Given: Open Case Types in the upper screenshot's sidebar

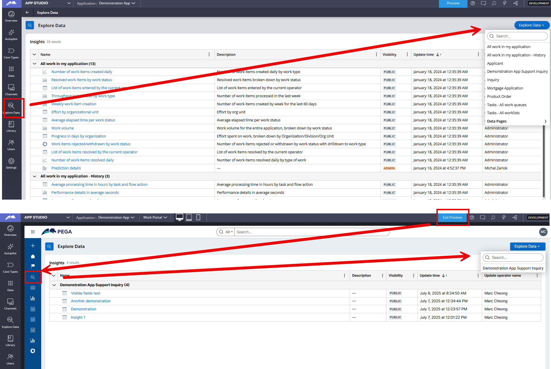Looking at the screenshot, I should click(11, 53).
